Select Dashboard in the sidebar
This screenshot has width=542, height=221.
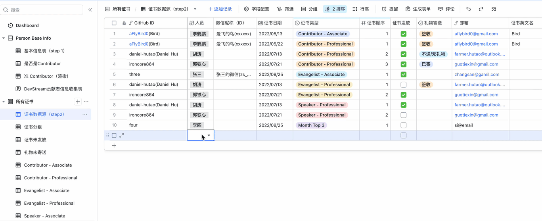(x=27, y=25)
